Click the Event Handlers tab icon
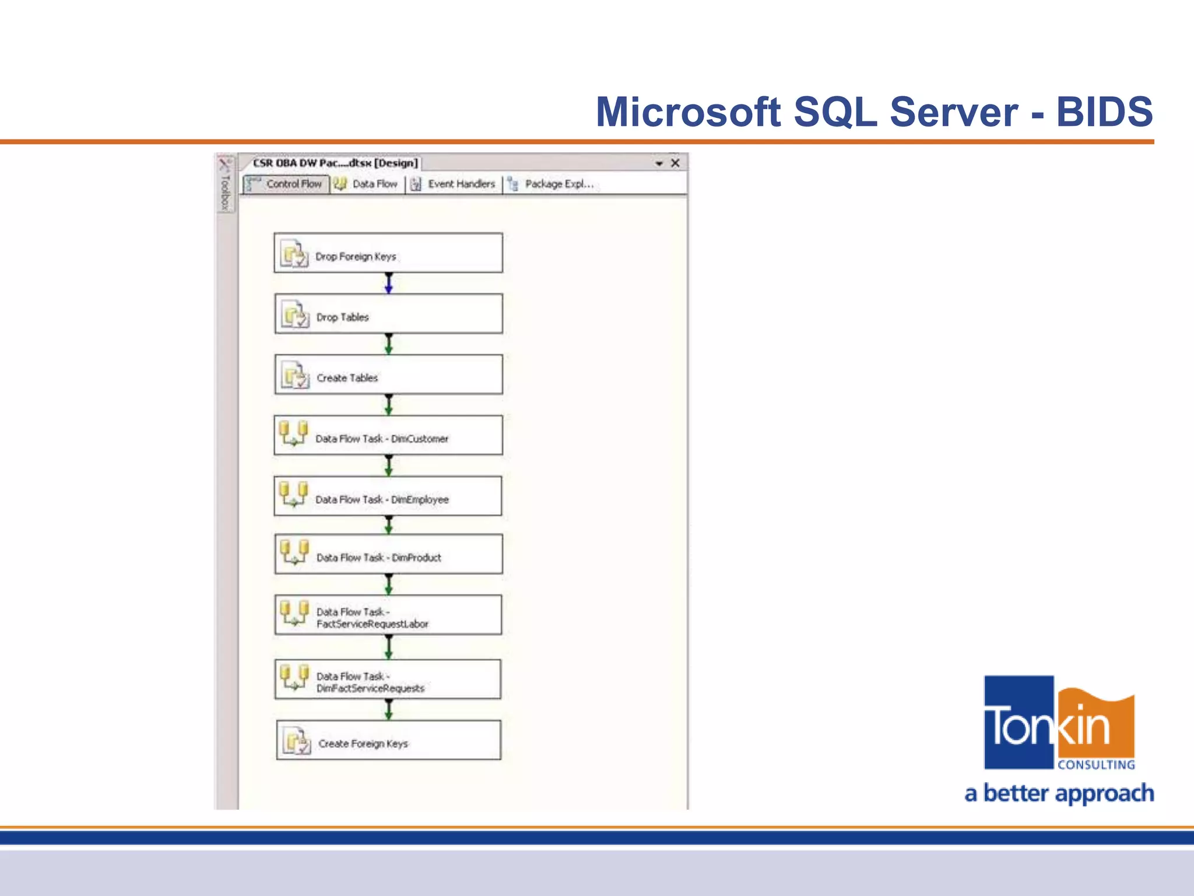This screenshot has height=896, width=1194. coord(416,184)
